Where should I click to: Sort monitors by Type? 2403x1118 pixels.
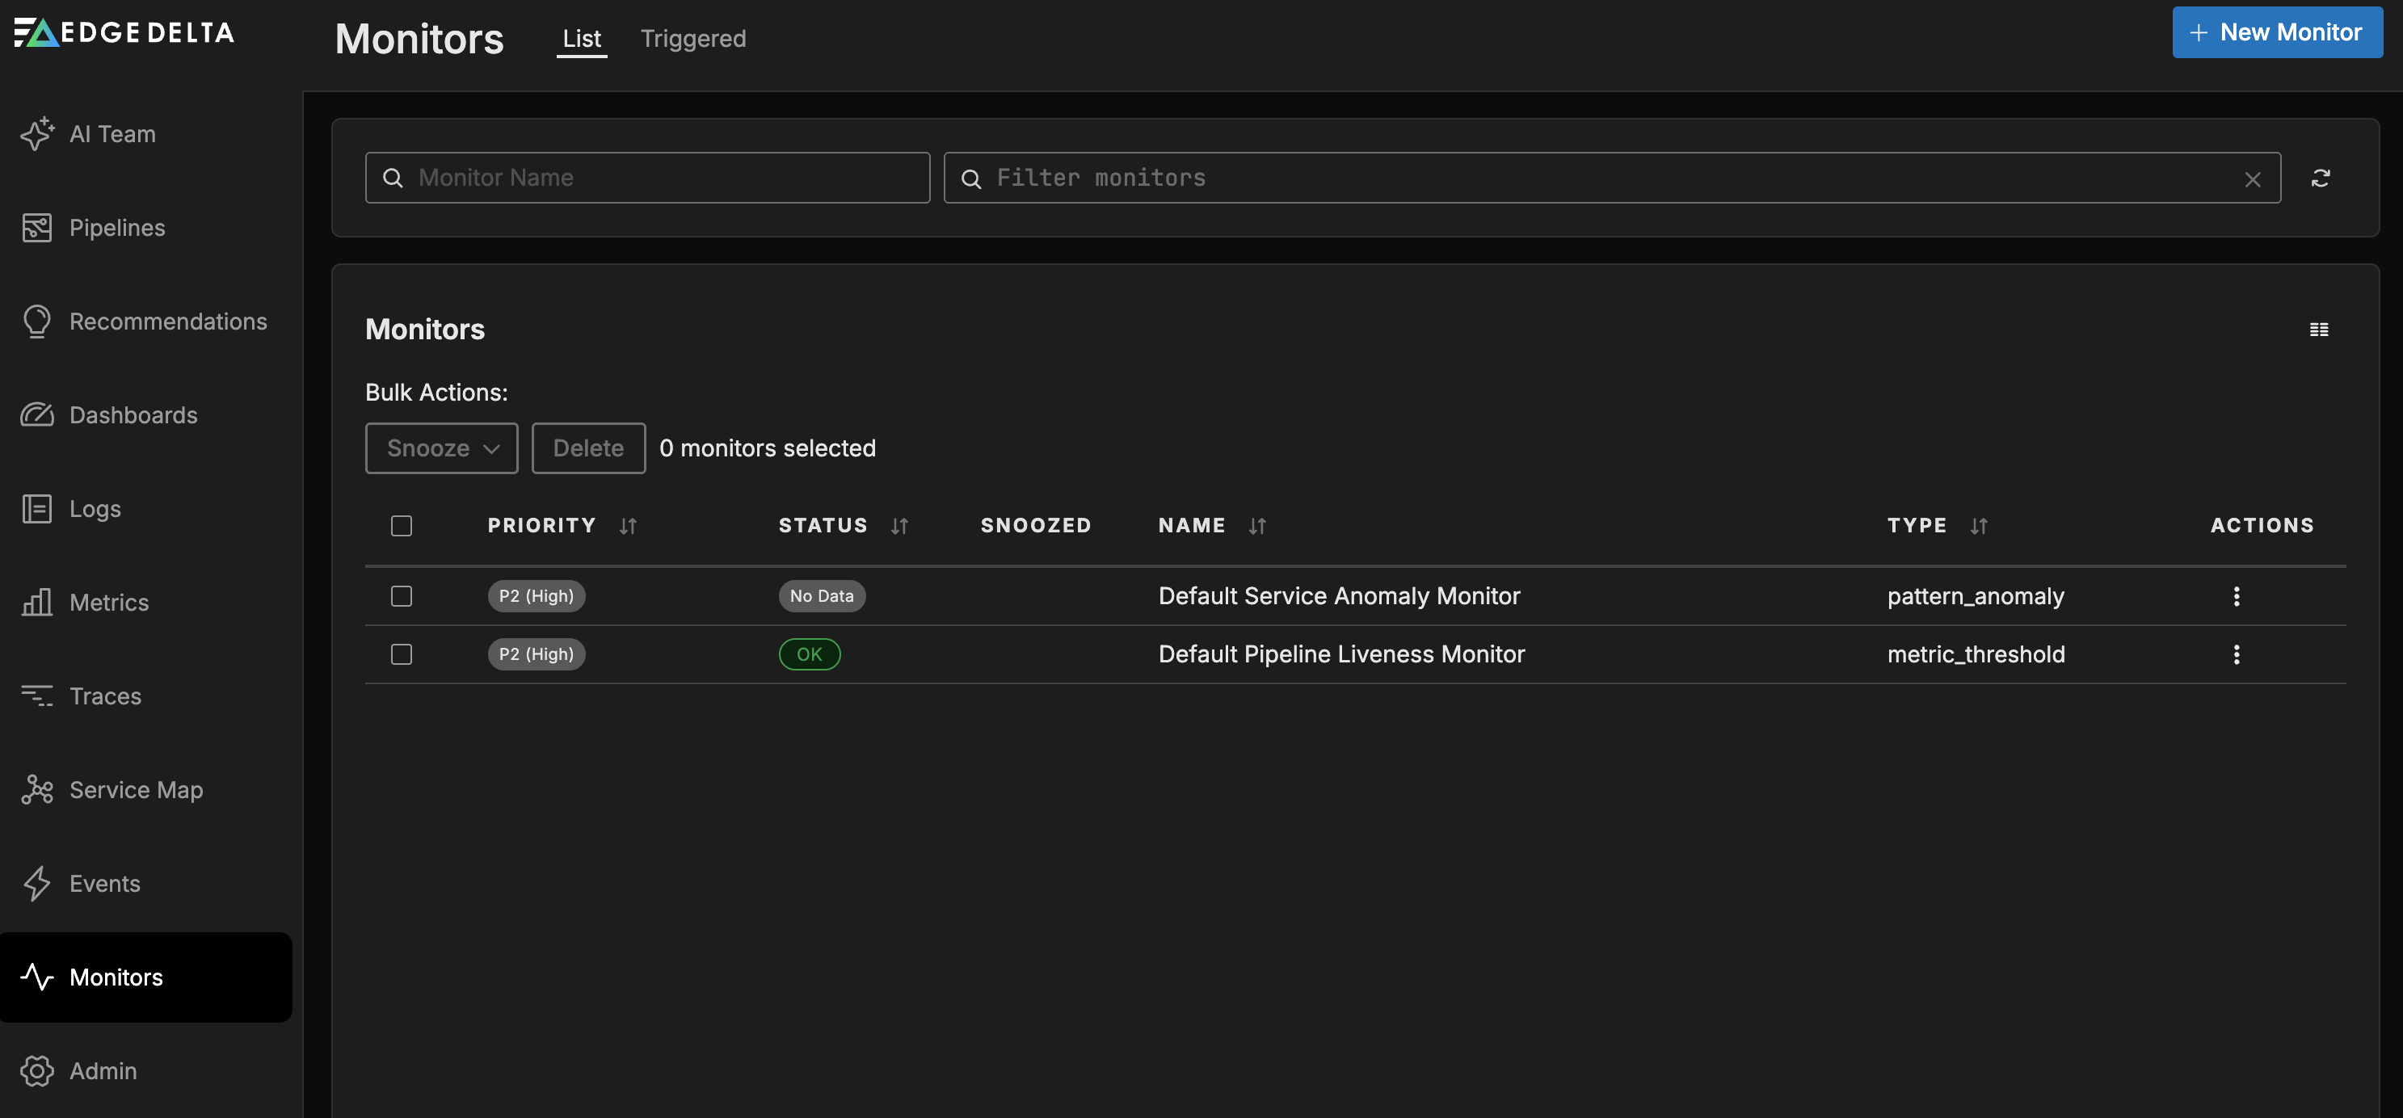coord(1980,525)
